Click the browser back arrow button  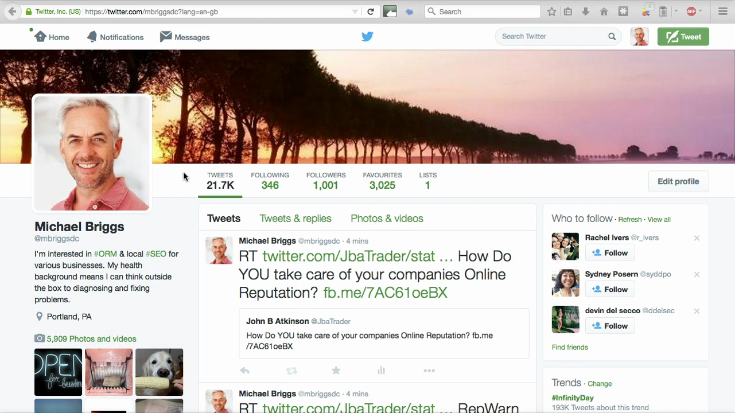pos(11,11)
